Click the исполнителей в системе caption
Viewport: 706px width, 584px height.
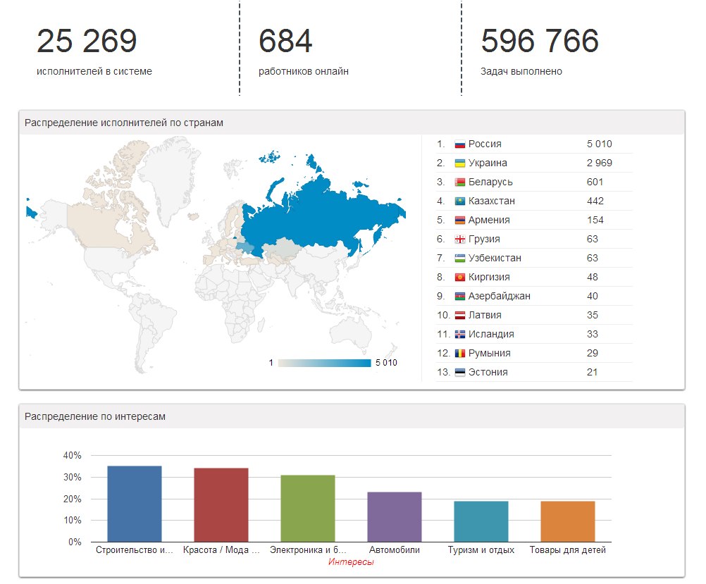(x=94, y=71)
